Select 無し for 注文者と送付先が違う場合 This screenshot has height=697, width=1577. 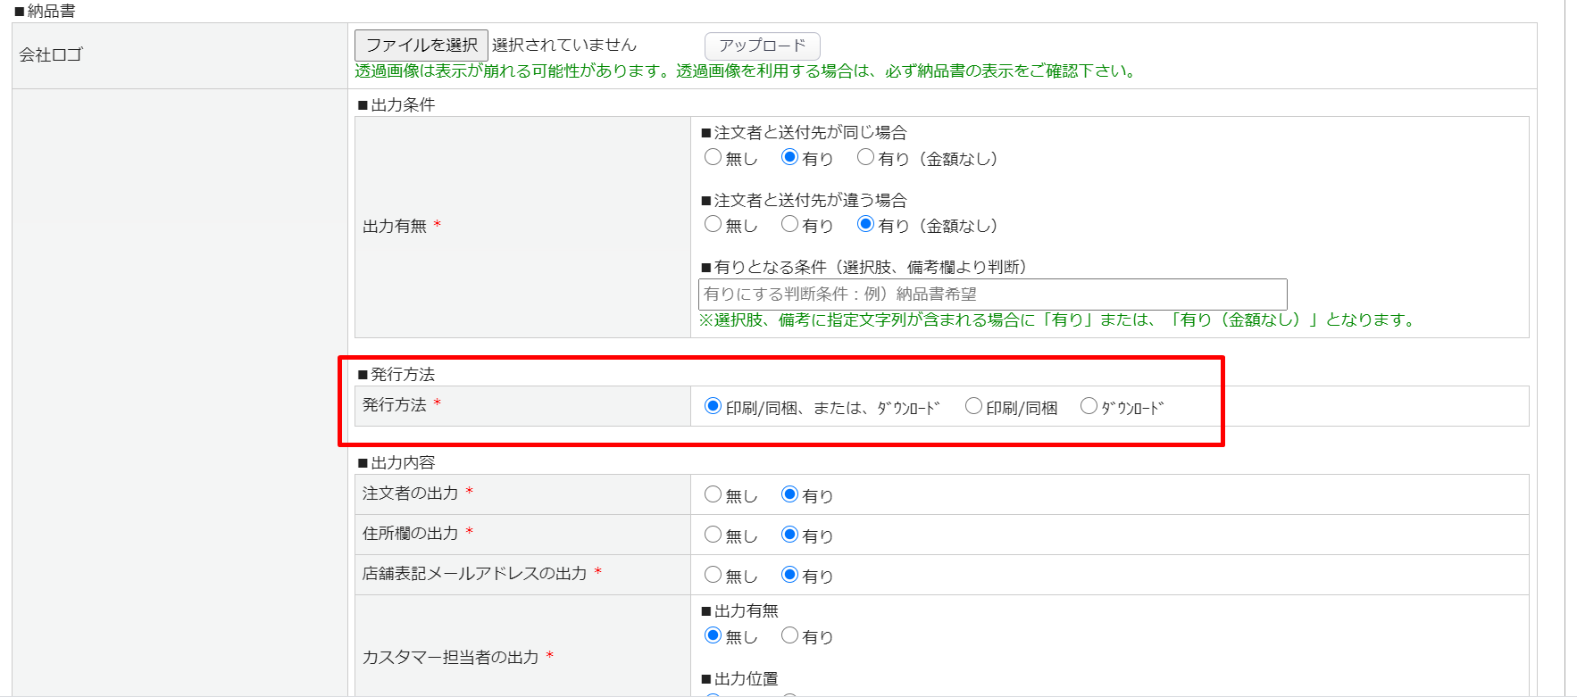(713, 225)
